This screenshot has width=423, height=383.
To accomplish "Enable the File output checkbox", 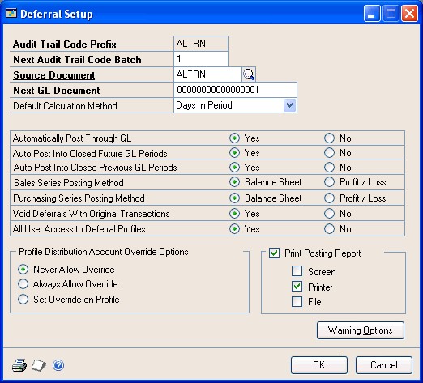I will point(297,302).
